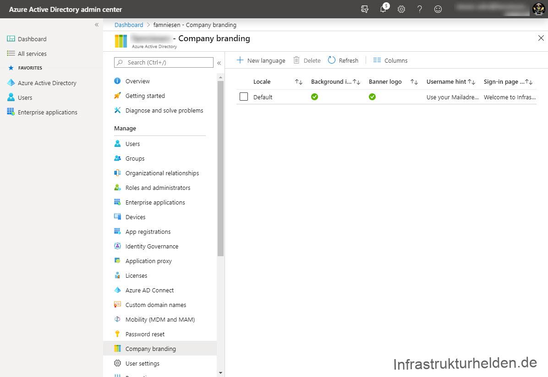Click the 'Welcome to Infras...' sign-in text cell
The width and height of the screenshot is (548, 377).
(x=510, y=97)
